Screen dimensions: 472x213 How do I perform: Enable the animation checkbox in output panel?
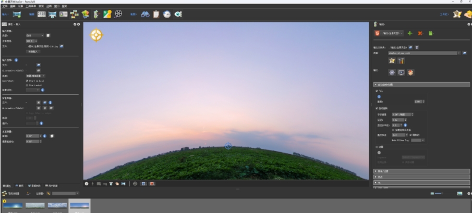tap(377, 147)
